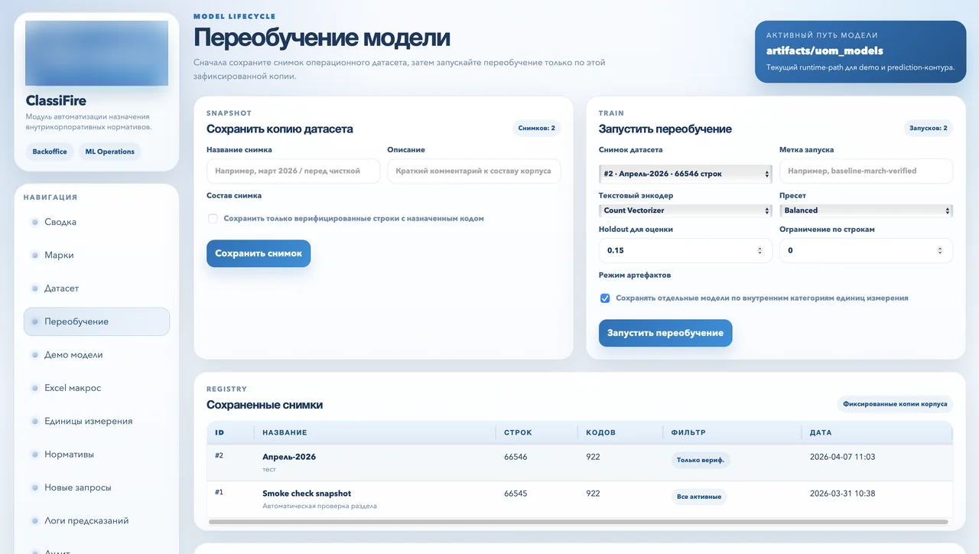Click the Апрель-2026 snapshot name

pos(289,457)
